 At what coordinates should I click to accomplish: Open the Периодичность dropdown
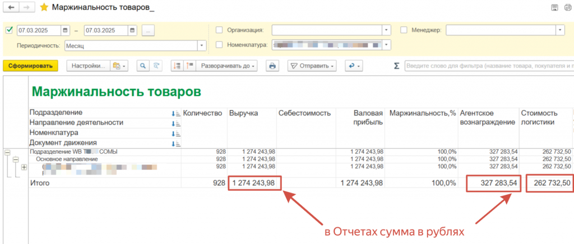(202, 45)
